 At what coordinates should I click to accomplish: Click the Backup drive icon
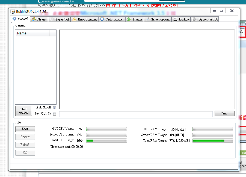pos(175,19)
